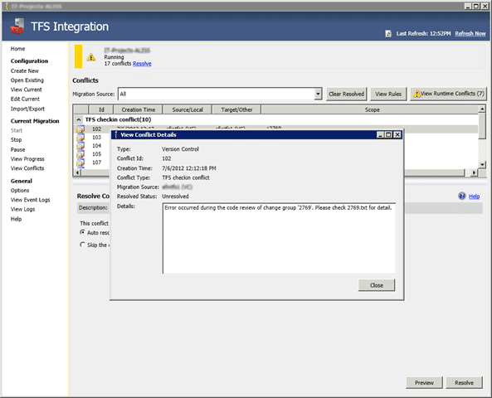Screen dimensions: 492x398
Task: Click the refresh icon beside Last Refresh
Action: [x=388, y=33]
